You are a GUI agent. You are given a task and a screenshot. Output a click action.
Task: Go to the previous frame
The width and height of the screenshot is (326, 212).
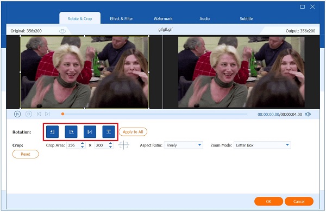(x=39, y=114)
